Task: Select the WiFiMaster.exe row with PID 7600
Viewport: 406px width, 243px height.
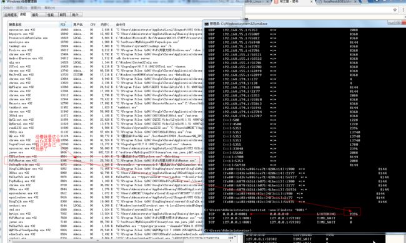Action: [x=104, y=218]
